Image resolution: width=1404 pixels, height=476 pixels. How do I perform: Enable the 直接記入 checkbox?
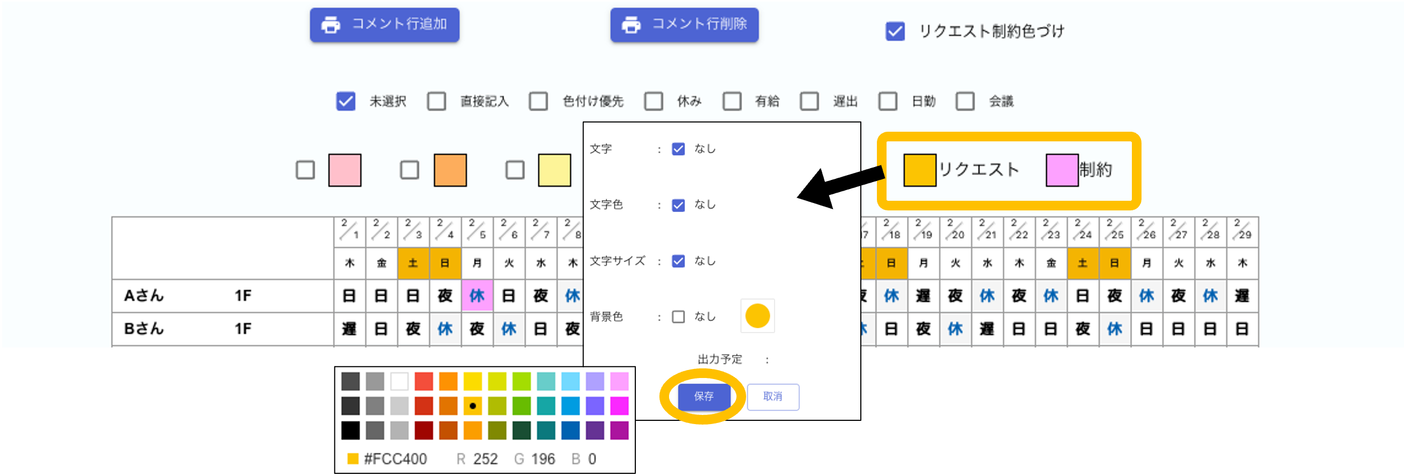437,101
